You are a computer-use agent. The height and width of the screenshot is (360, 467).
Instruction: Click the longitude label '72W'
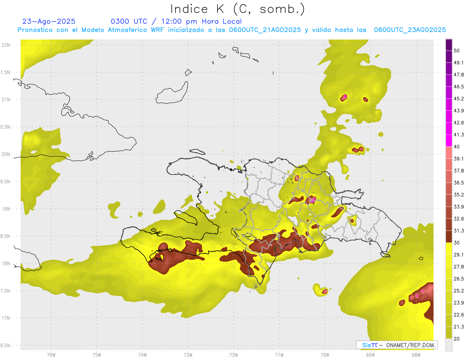click(x=233, y=354)
